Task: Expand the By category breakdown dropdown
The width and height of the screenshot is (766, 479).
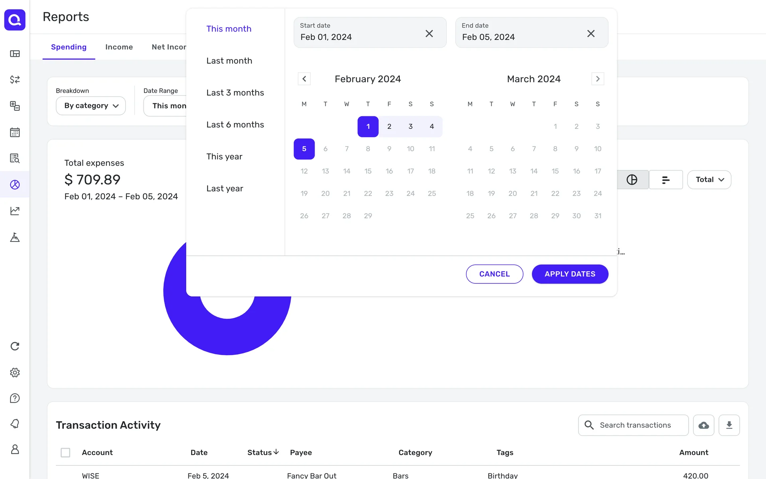Action: pyautogui.click(x=91, y=106)
